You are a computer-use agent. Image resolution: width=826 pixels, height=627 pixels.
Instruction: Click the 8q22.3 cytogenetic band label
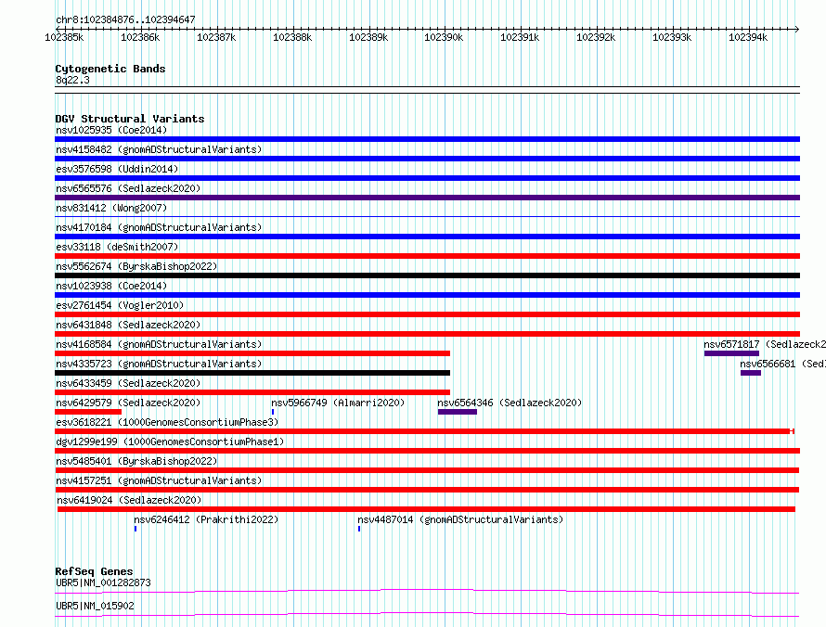(x=72, y=80)
